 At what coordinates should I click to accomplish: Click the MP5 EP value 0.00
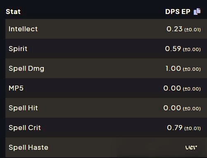coord(172,88)
